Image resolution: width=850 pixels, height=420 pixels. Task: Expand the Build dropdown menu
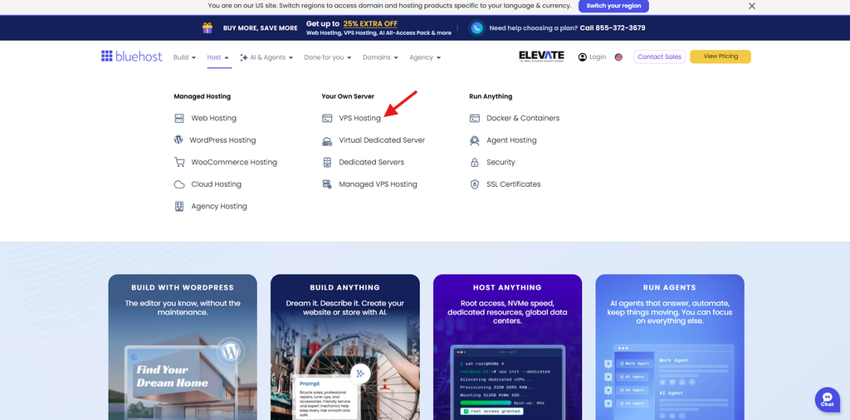184,57
